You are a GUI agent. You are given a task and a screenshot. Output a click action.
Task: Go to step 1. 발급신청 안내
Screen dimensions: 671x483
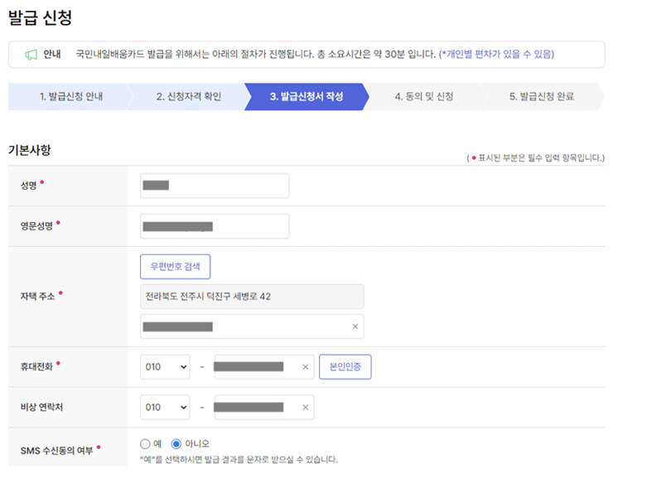[x=71, y=97]
